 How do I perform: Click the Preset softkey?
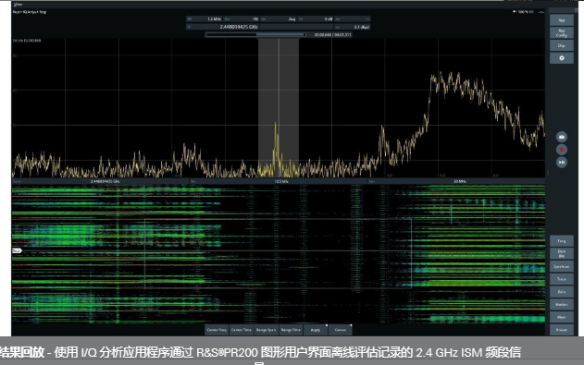(562, 330)
